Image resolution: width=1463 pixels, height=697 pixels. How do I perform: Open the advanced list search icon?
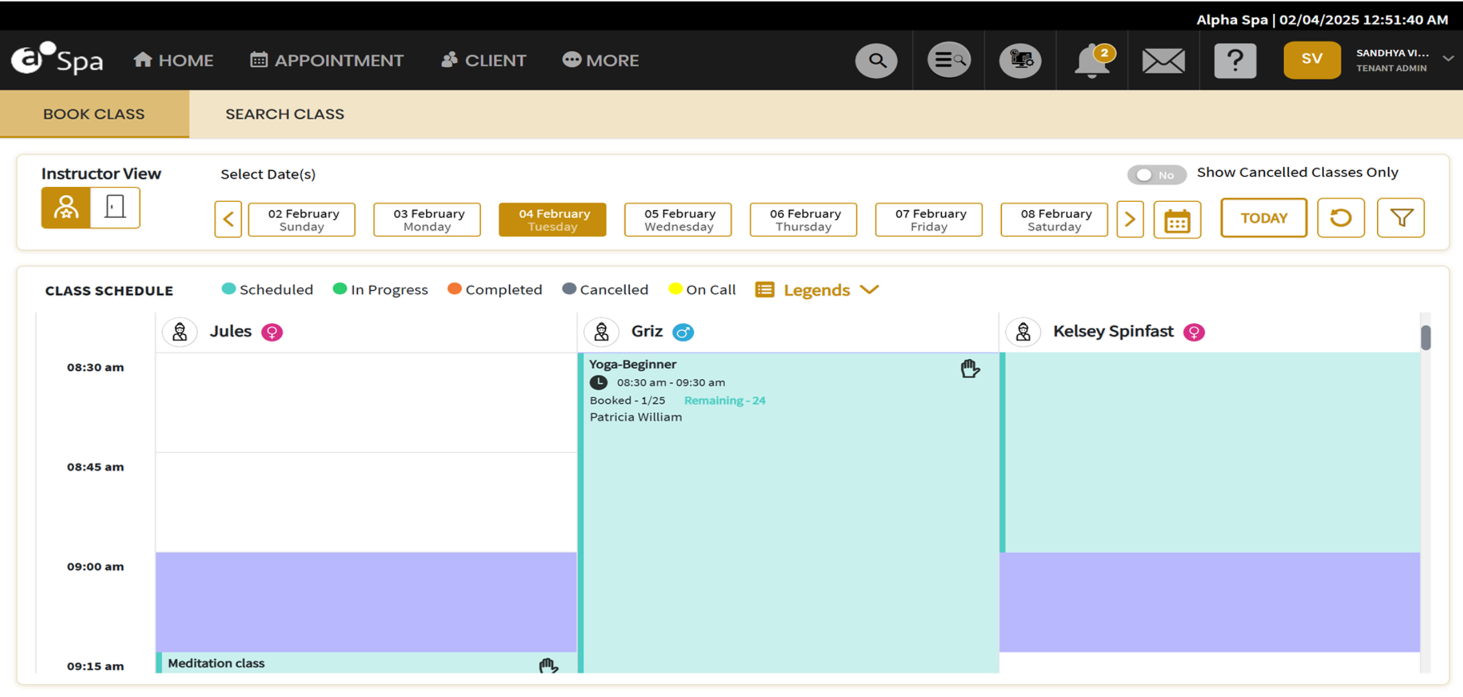[949, 60]
